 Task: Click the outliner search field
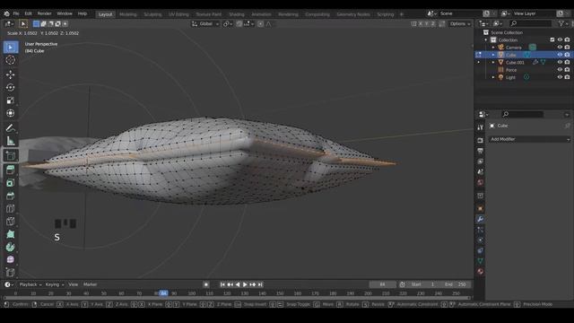pyautogui.click(x=530, y=23)
